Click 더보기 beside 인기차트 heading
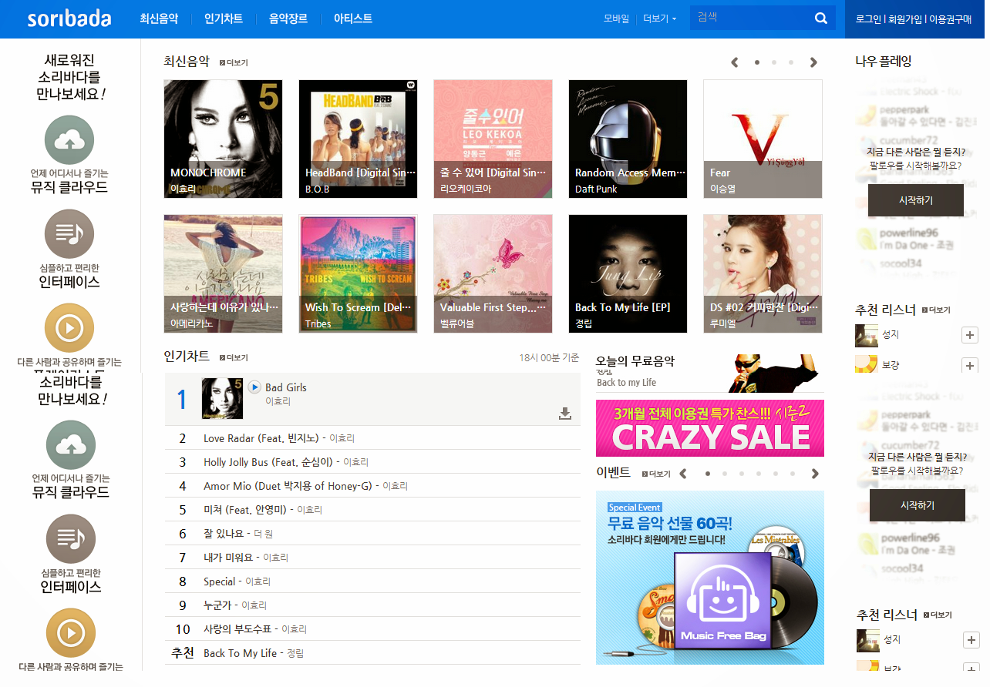The height and width of the screenshot is (687, 990). [x=234, y=358]
